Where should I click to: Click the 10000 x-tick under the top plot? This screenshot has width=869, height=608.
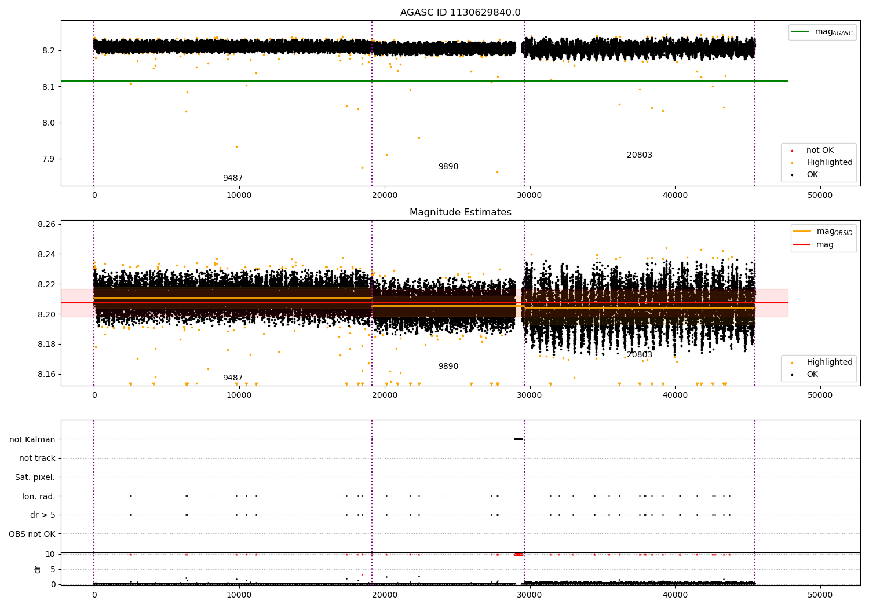point(239,196)
